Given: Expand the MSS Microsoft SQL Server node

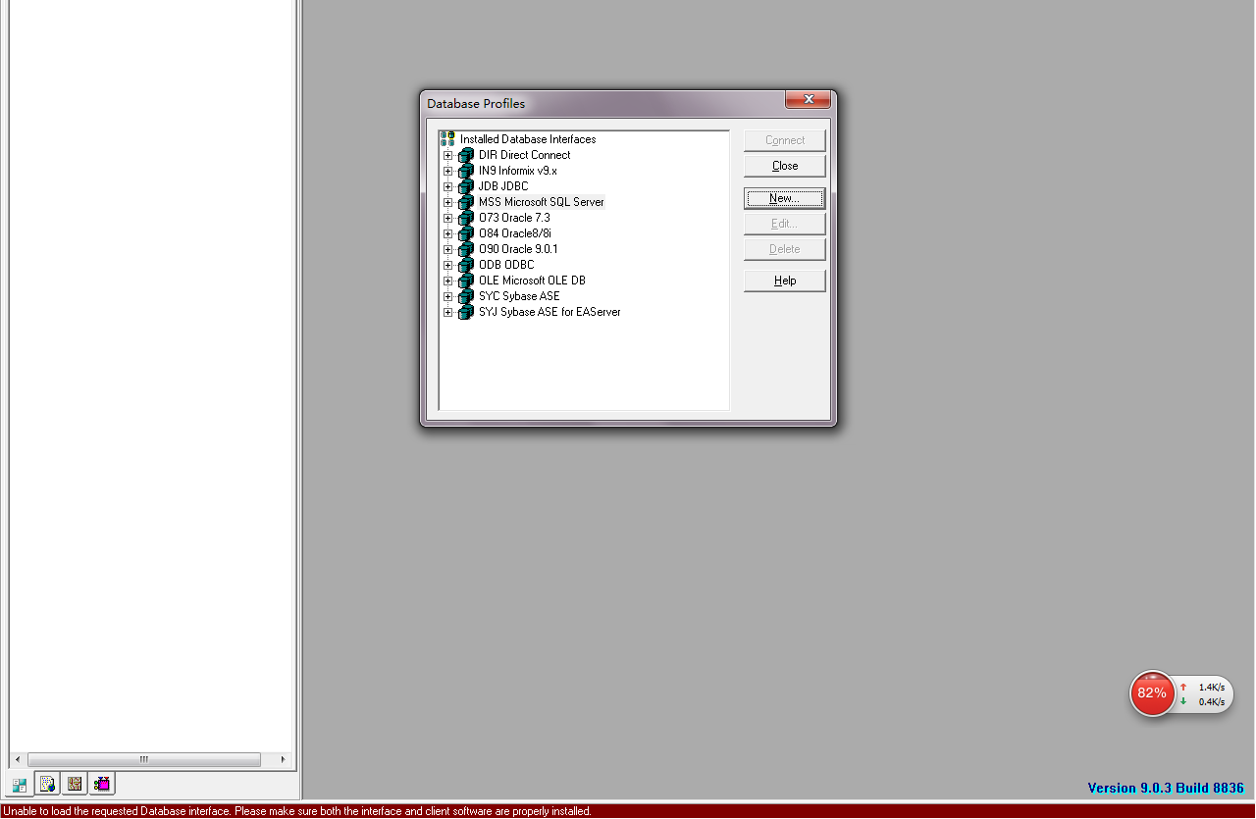Looking at the screenshot, I should [447, 202].
